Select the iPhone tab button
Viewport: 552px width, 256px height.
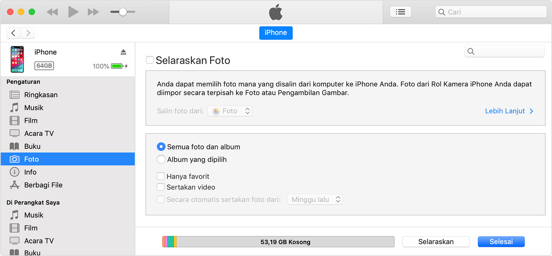276,33
